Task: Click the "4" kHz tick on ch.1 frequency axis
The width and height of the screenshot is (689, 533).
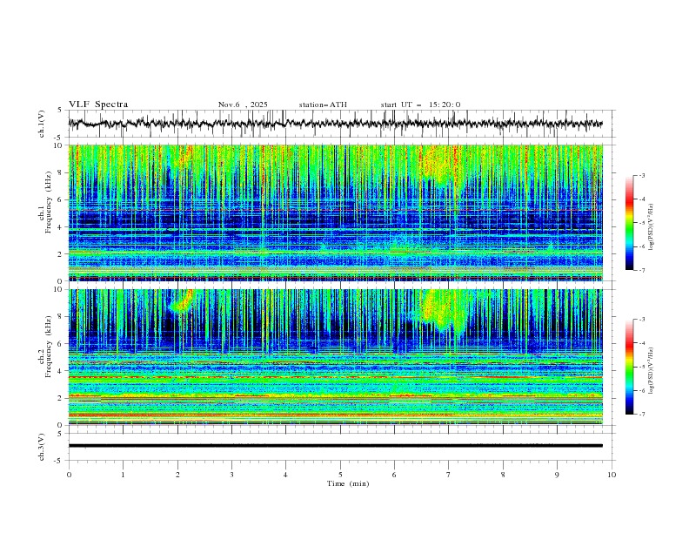Action: coord(61,227)
